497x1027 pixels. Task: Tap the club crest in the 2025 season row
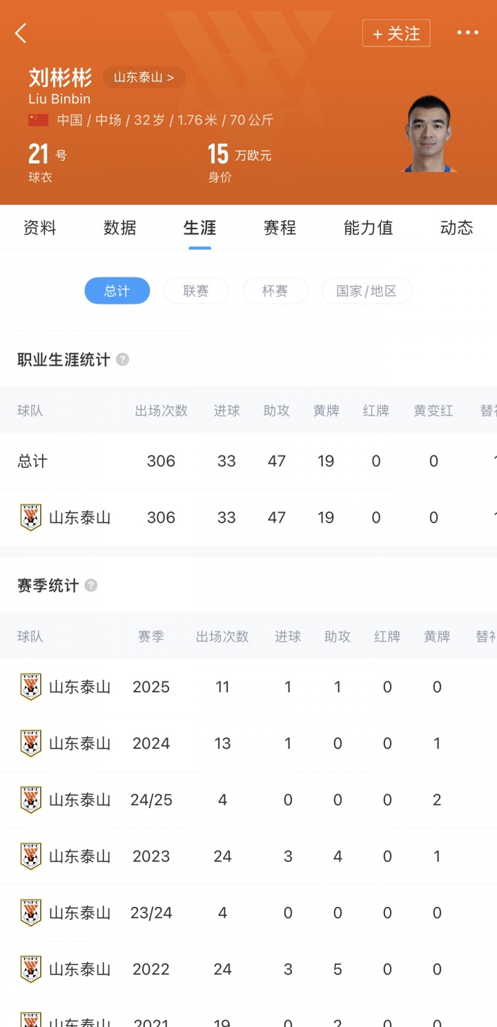point(31,687)
